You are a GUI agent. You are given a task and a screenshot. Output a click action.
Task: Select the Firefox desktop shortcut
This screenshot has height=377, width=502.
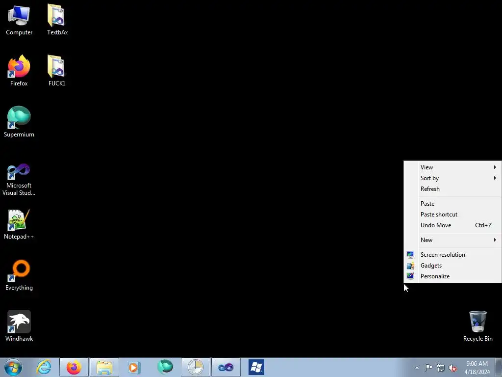(19, 71)
